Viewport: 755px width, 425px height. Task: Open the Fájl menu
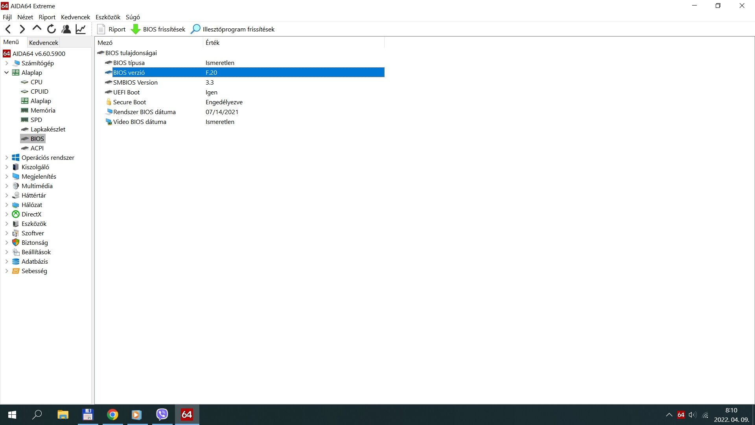[7, 17]
